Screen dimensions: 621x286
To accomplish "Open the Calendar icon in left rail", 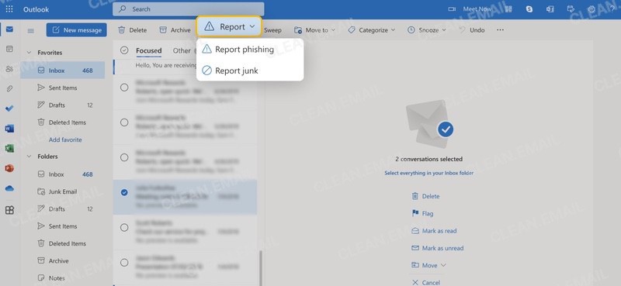I will pyautogui.click(x=9, y=49).
